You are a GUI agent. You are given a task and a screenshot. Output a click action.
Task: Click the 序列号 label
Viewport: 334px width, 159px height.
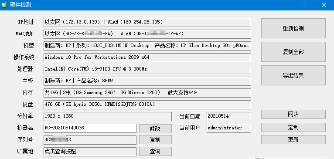(25, 140)
